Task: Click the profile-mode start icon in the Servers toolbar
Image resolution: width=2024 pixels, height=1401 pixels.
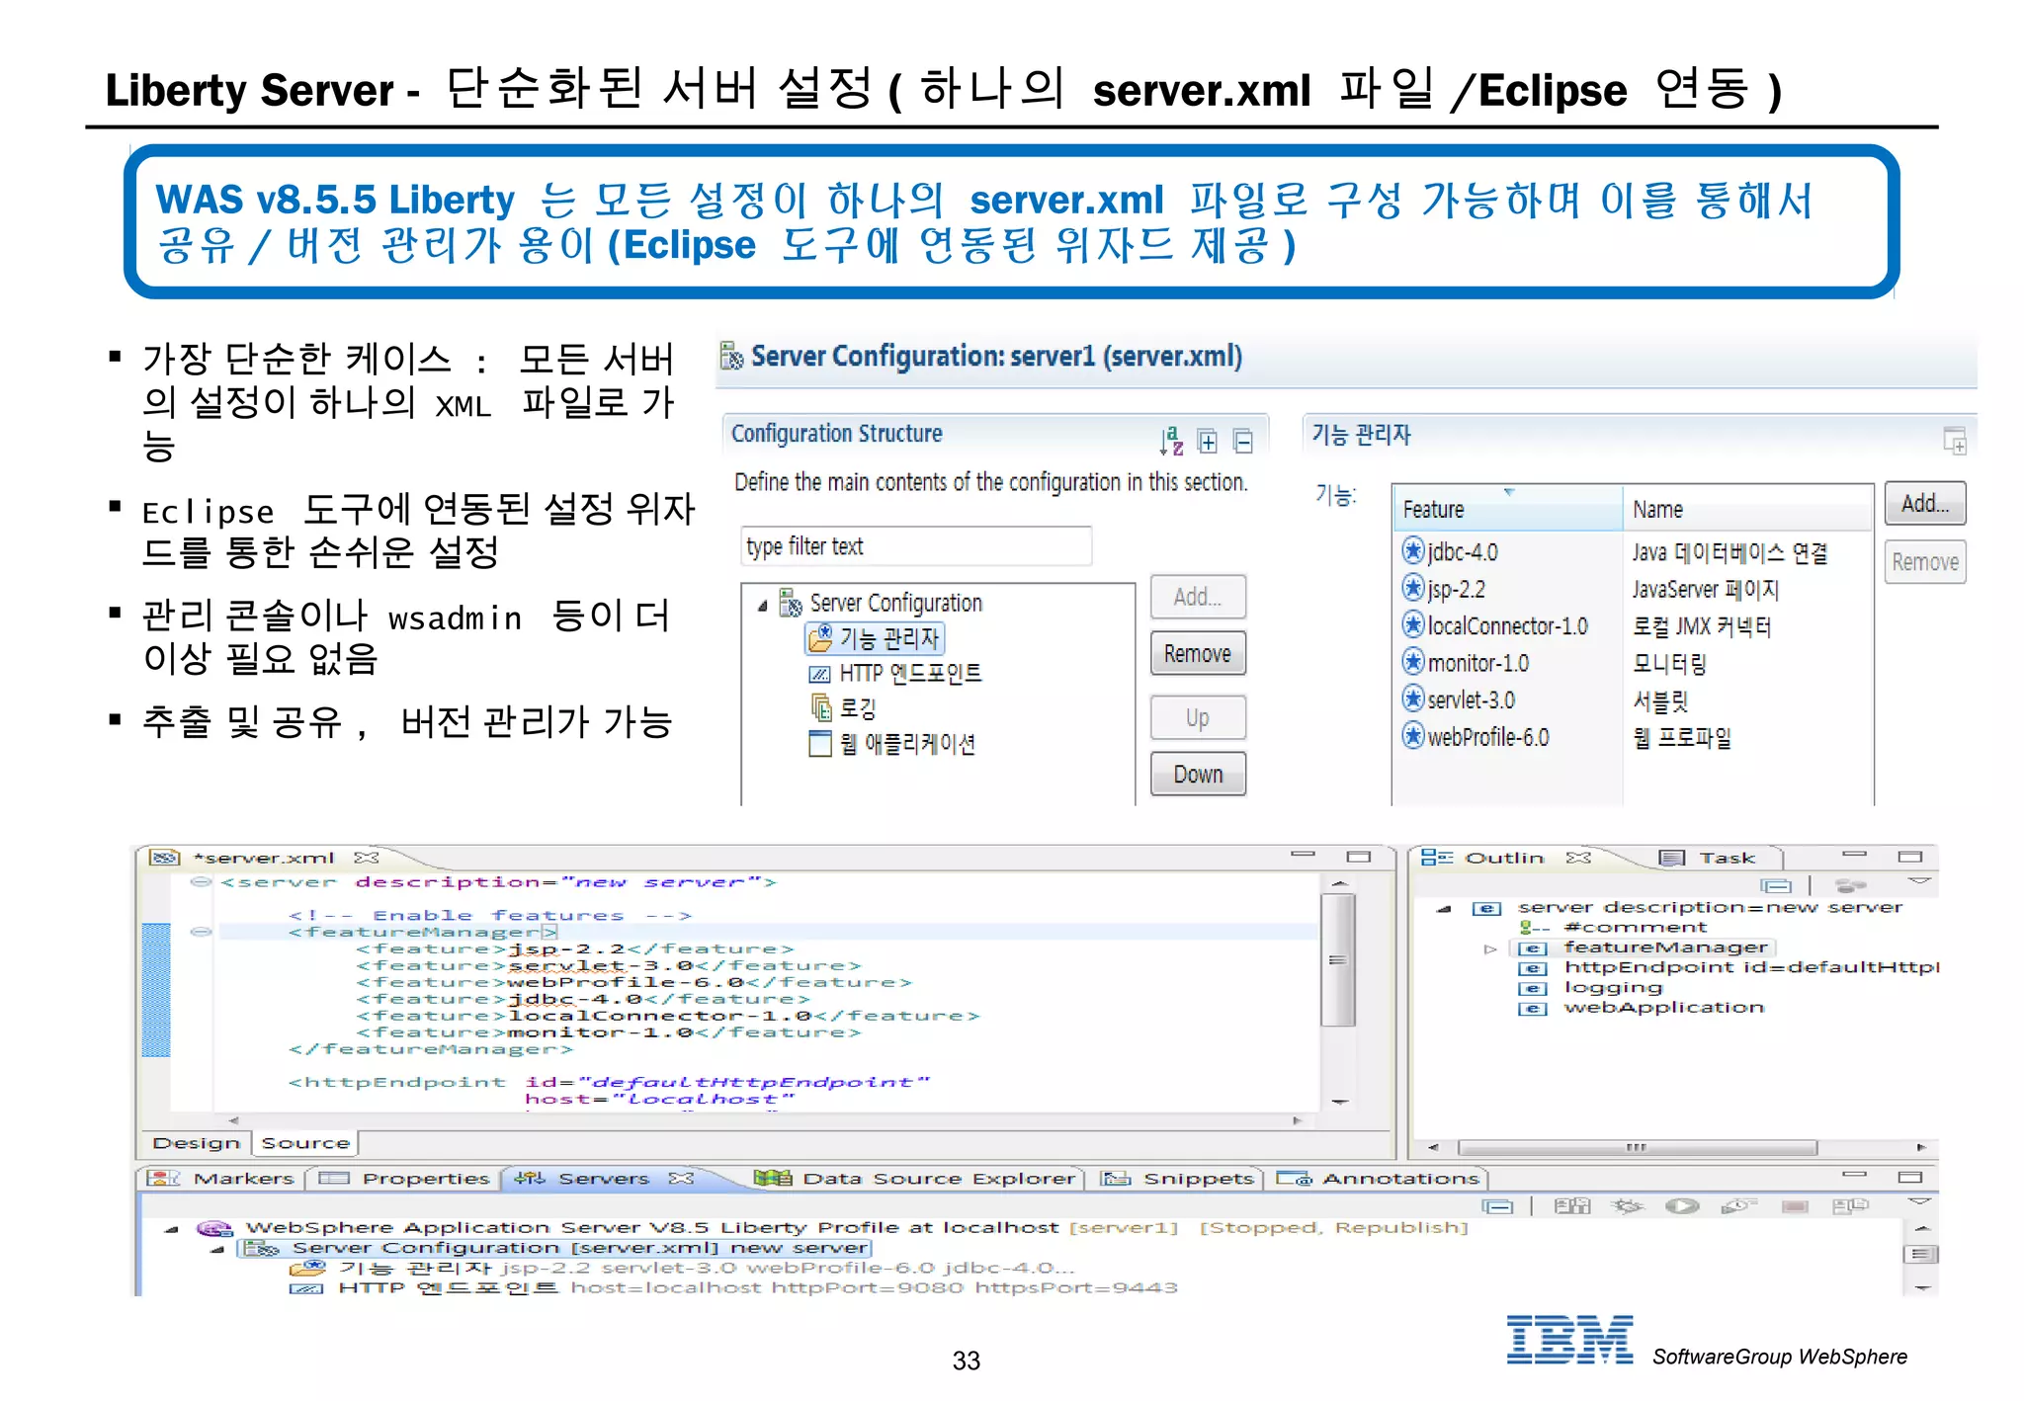Action: 1738,1205
